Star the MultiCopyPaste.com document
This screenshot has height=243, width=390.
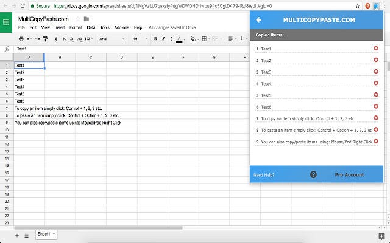[x=78, y=19]
